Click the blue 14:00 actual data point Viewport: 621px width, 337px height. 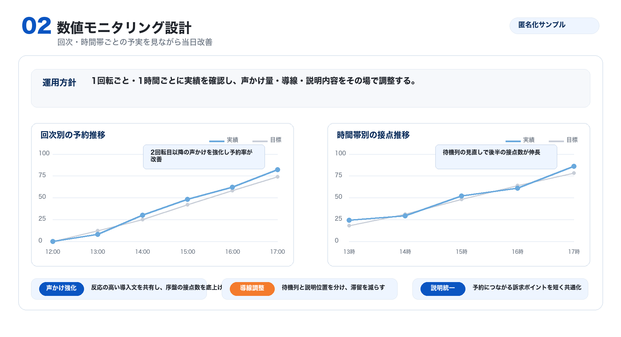point(142,215)
